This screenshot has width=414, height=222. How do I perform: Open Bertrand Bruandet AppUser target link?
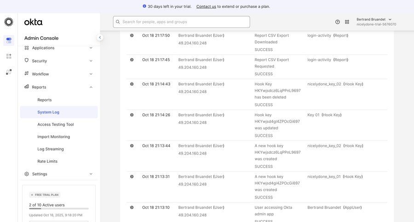pos(324,207)
